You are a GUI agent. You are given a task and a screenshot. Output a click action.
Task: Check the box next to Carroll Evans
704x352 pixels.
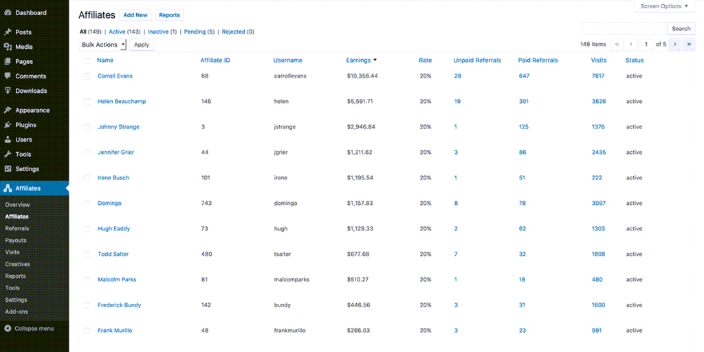(87, 76)
